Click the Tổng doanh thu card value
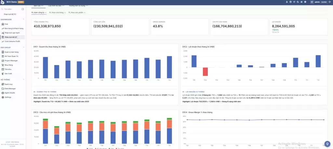333x149 pixels. [x=47, y=26]
